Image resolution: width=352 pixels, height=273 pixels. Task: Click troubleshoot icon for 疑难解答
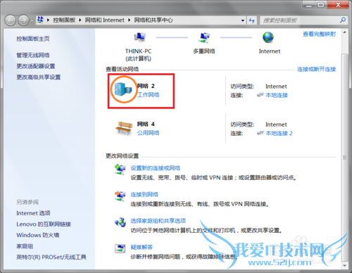(x=120, y=248)
